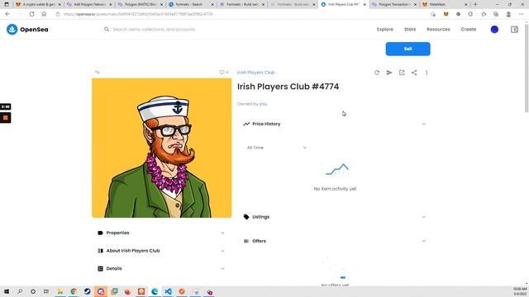Click the browser home icon

point(44,14)
